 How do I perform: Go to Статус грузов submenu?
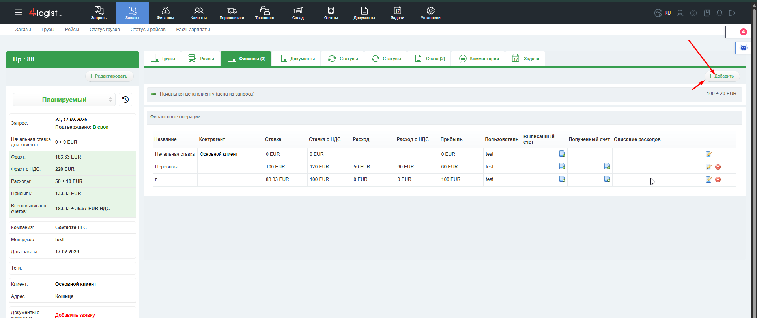pos(105,30)
